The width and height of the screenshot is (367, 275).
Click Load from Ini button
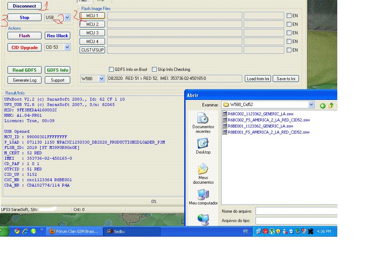(258, 79)
